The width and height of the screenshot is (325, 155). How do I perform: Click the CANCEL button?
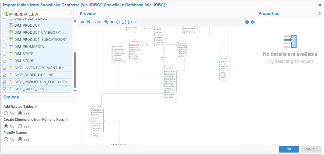[x=311, y=149]
